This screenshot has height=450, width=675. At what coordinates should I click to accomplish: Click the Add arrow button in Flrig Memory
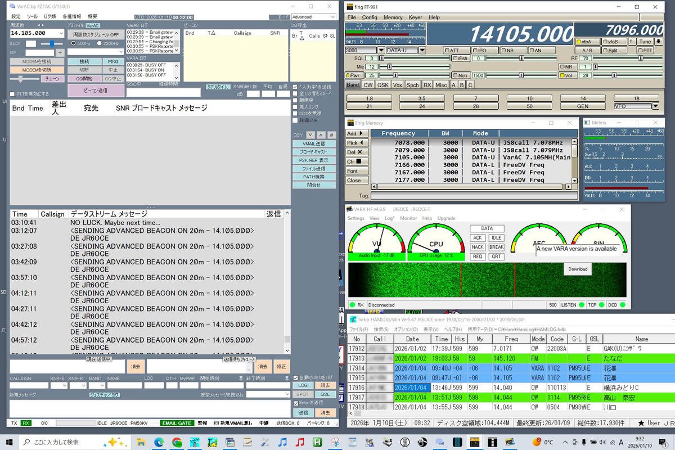357,133
